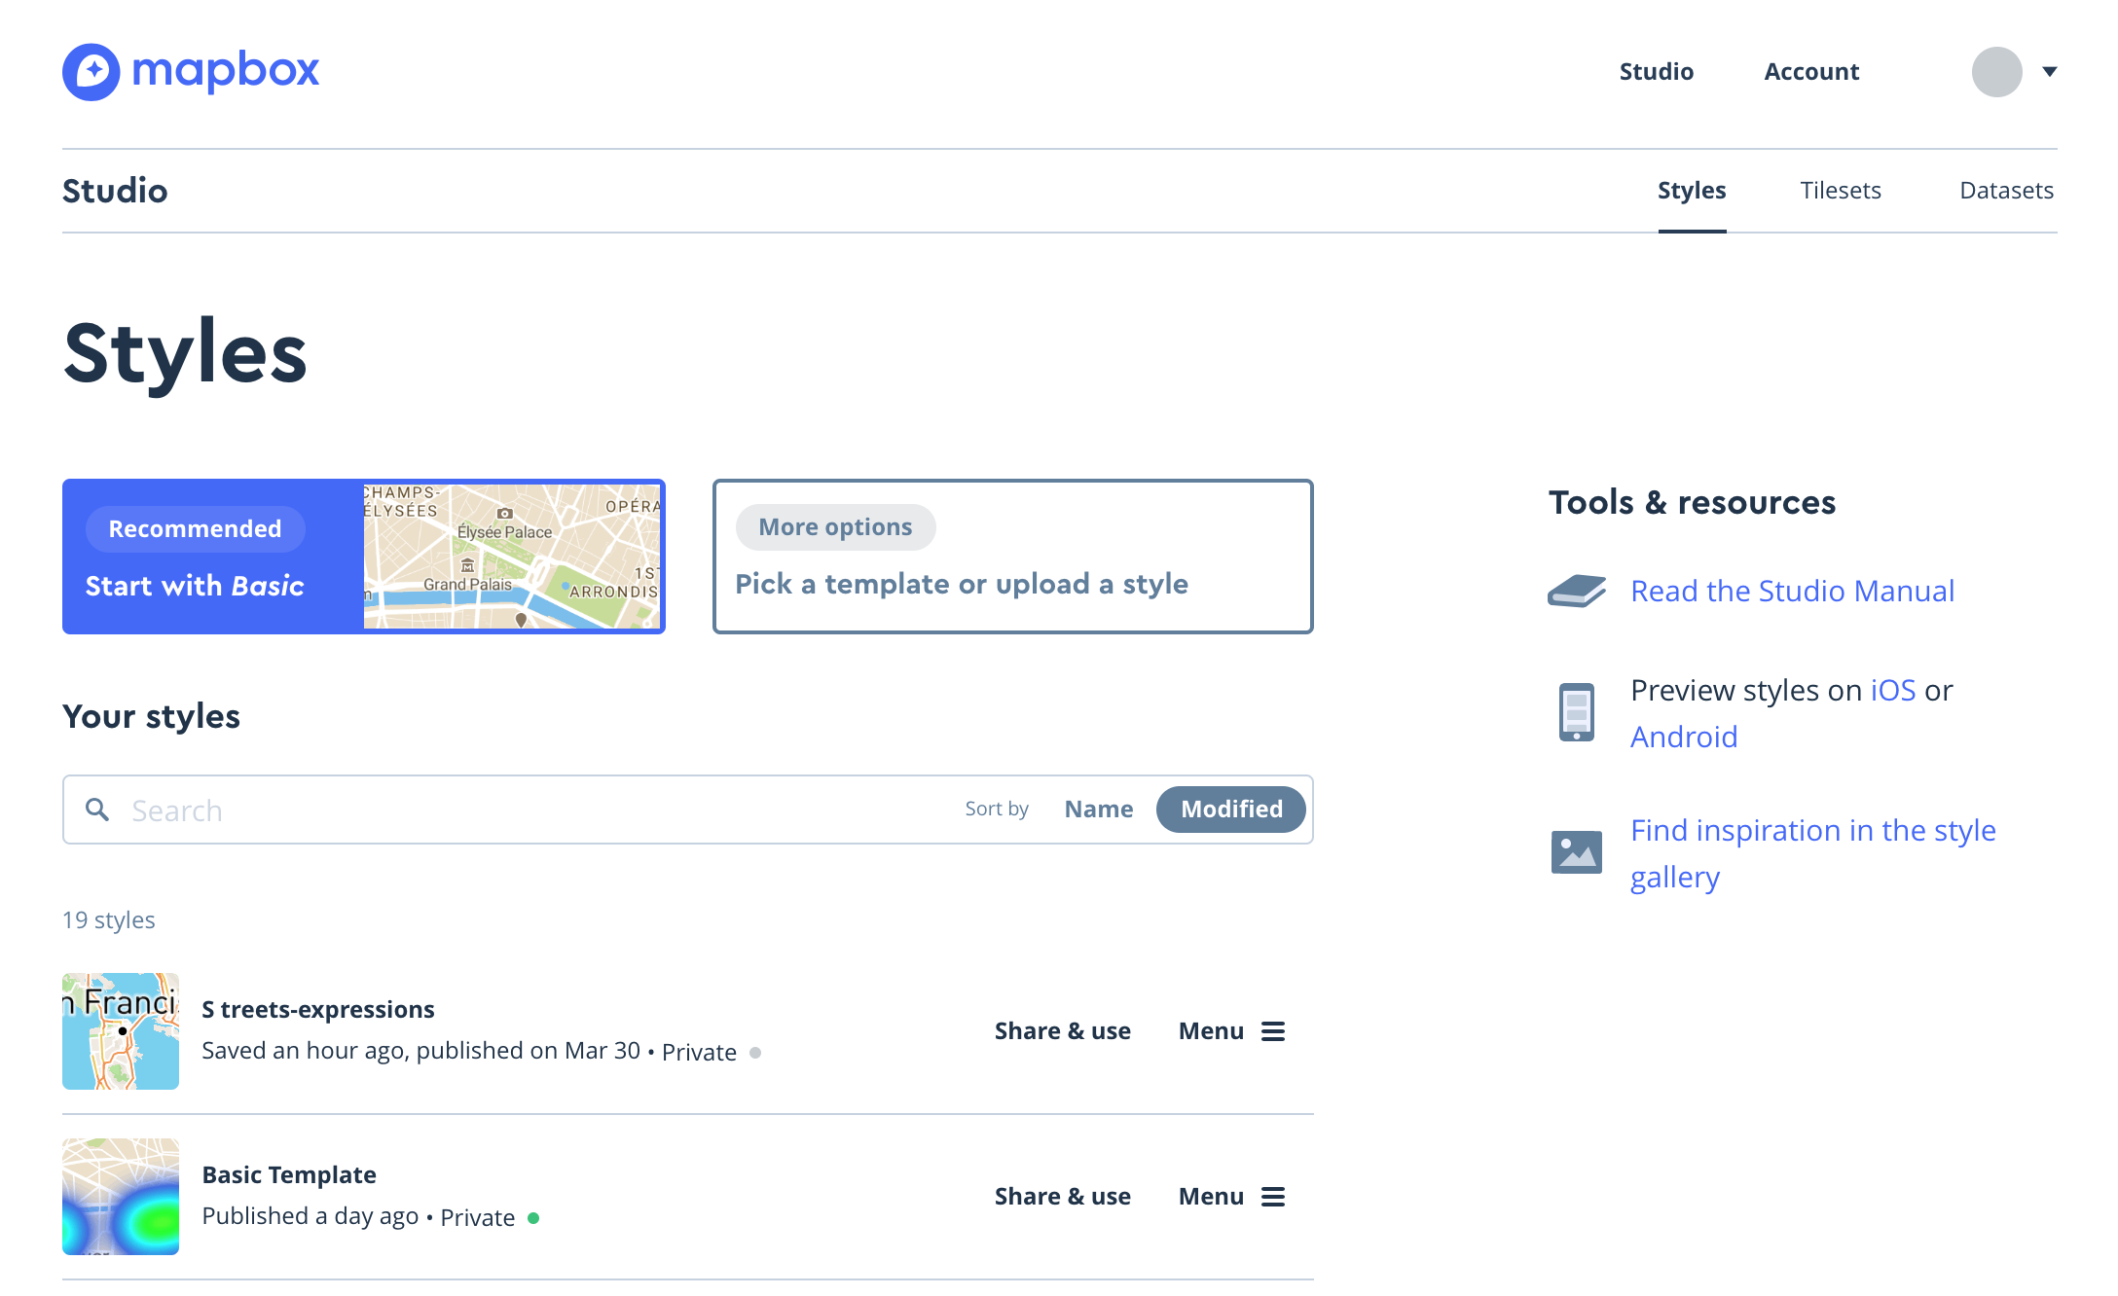This screenshot has width=2118, height=1296.
Task: Switch to the Tilesets tab
Action: click(1840, 191)
